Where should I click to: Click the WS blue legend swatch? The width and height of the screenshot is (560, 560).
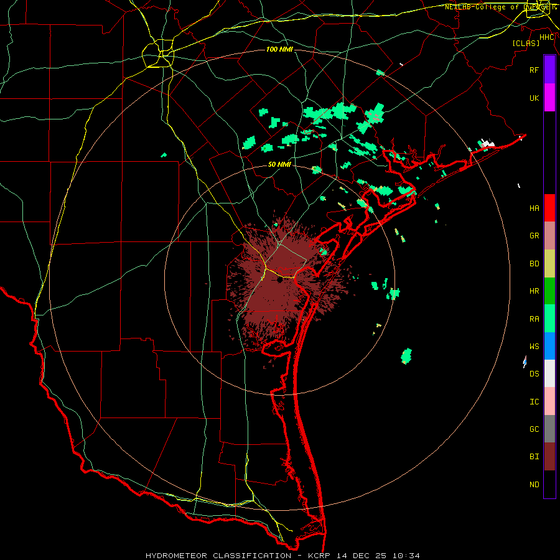549,346
